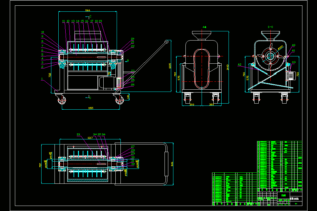Click part callout number 12
The width and height of the screenshot is (317, 211).
coord(68,21)
